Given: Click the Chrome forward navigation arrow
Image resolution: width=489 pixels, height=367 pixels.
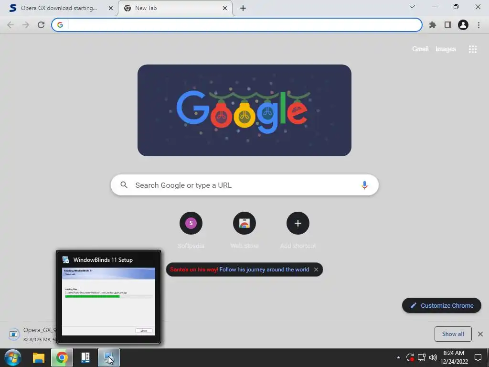Looking at the screenshot, I should click(x=26, y=25).
